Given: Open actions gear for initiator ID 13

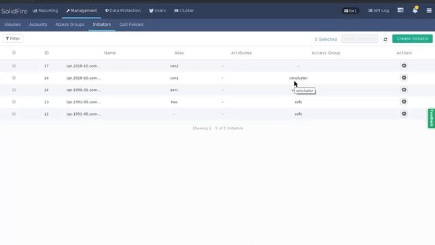Looking at the screenshot, I should click(404, 101).
